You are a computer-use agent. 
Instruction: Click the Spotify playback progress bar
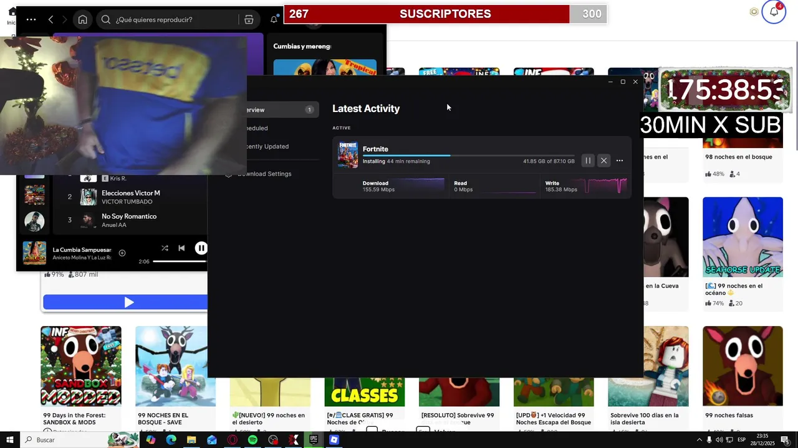pos(180,261)
